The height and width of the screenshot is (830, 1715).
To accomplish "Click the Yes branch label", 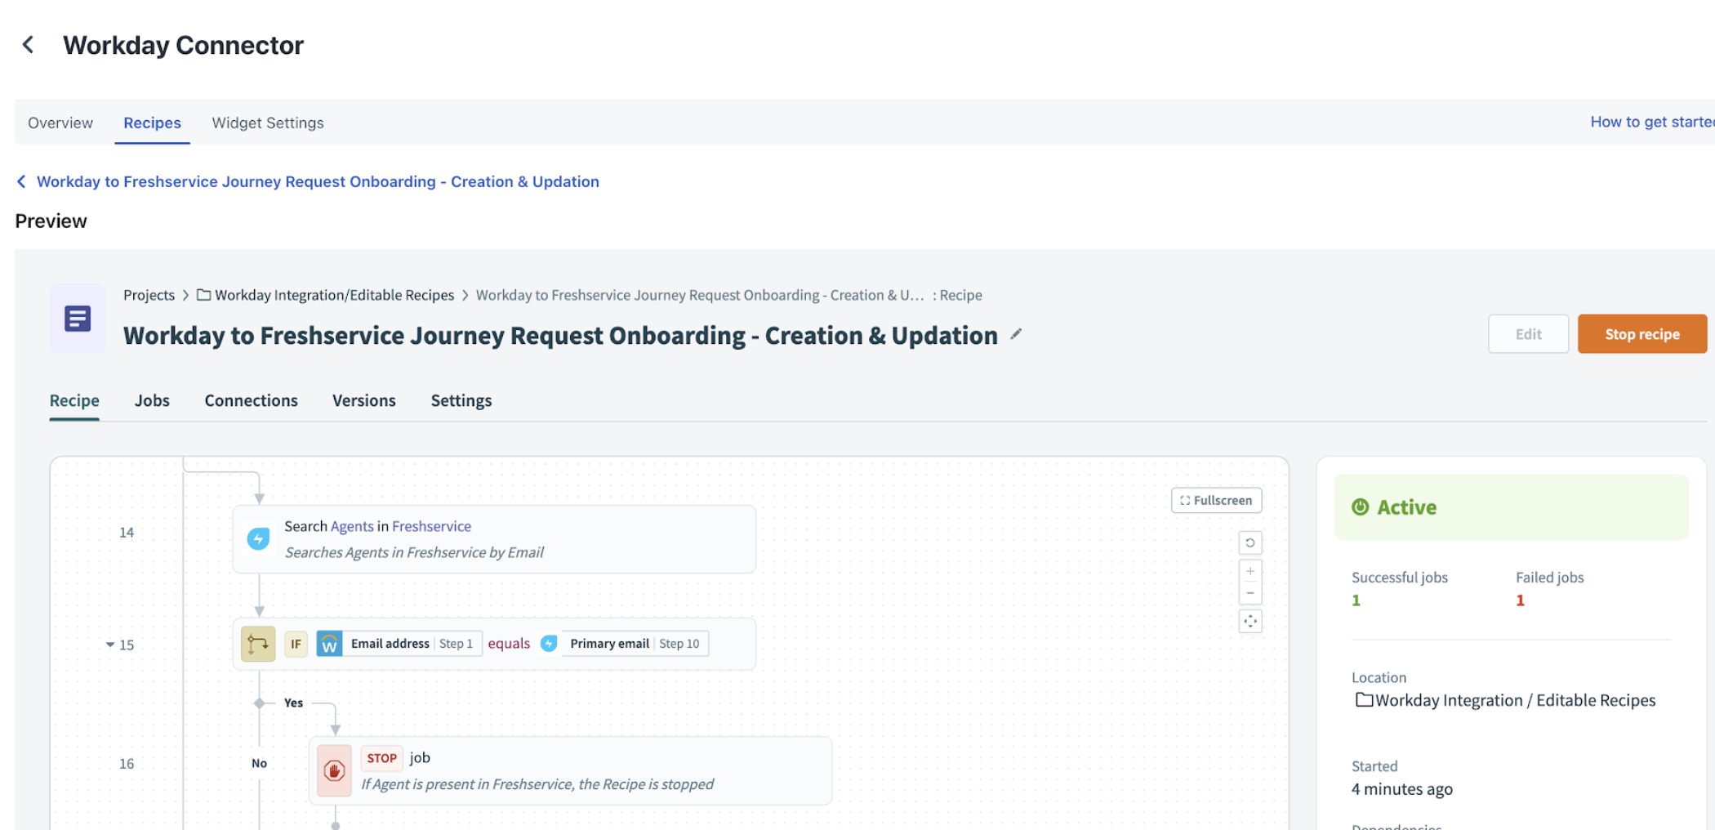I will [293, 703].
